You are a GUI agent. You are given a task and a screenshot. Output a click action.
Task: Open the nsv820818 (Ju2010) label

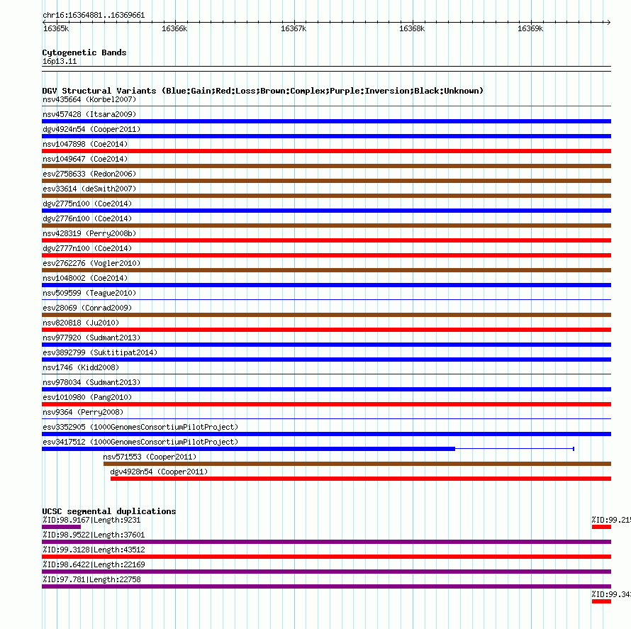tap(81, 323)
